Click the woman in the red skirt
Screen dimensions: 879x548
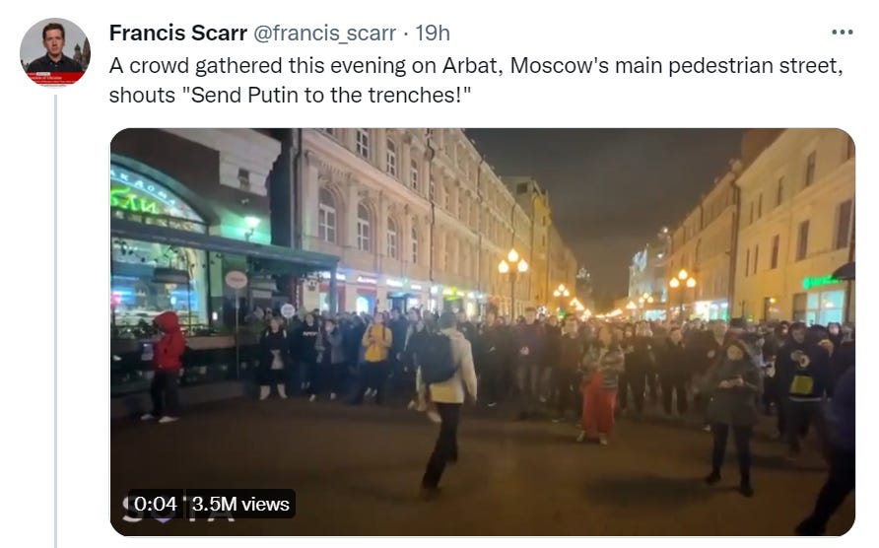point(600,386)
